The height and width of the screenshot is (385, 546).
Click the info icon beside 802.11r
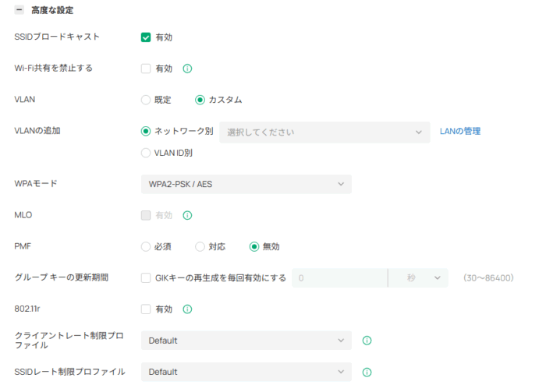pos(187,309)
